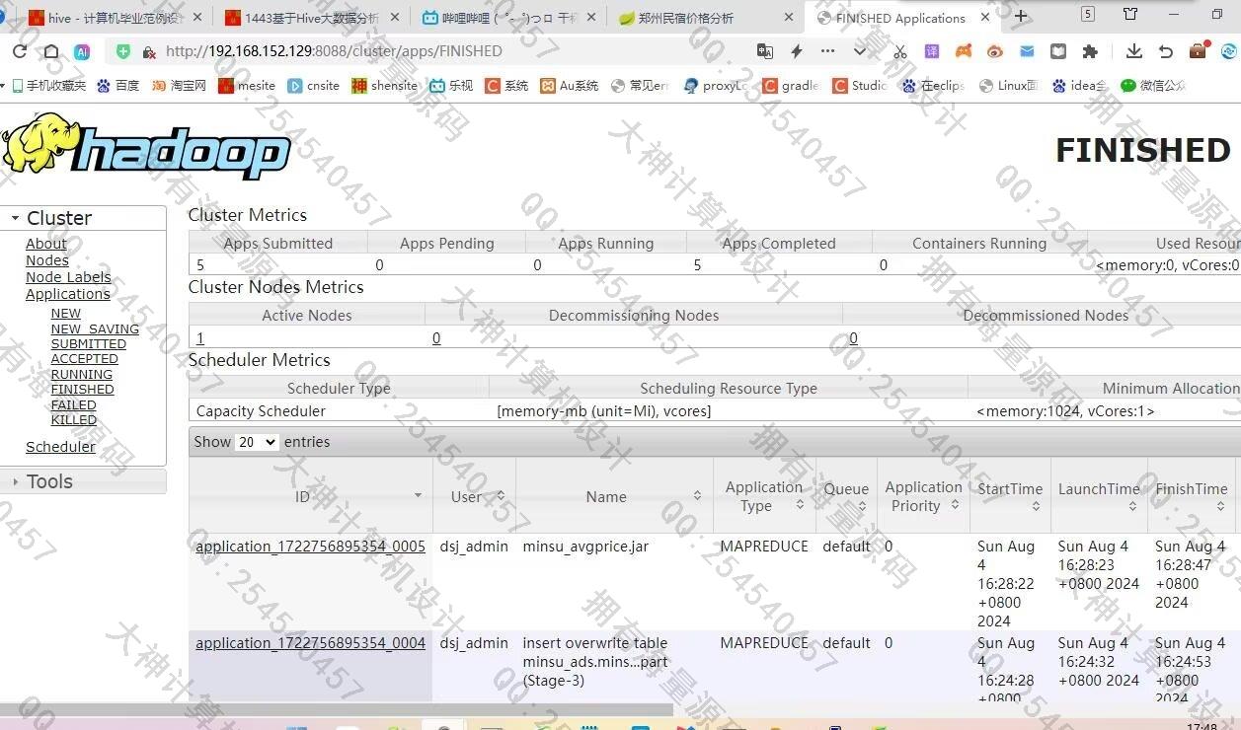Open the puzzle-piece extensions icon
This screenshot has width=1241, height=730.
click(x=1090, y=51)
